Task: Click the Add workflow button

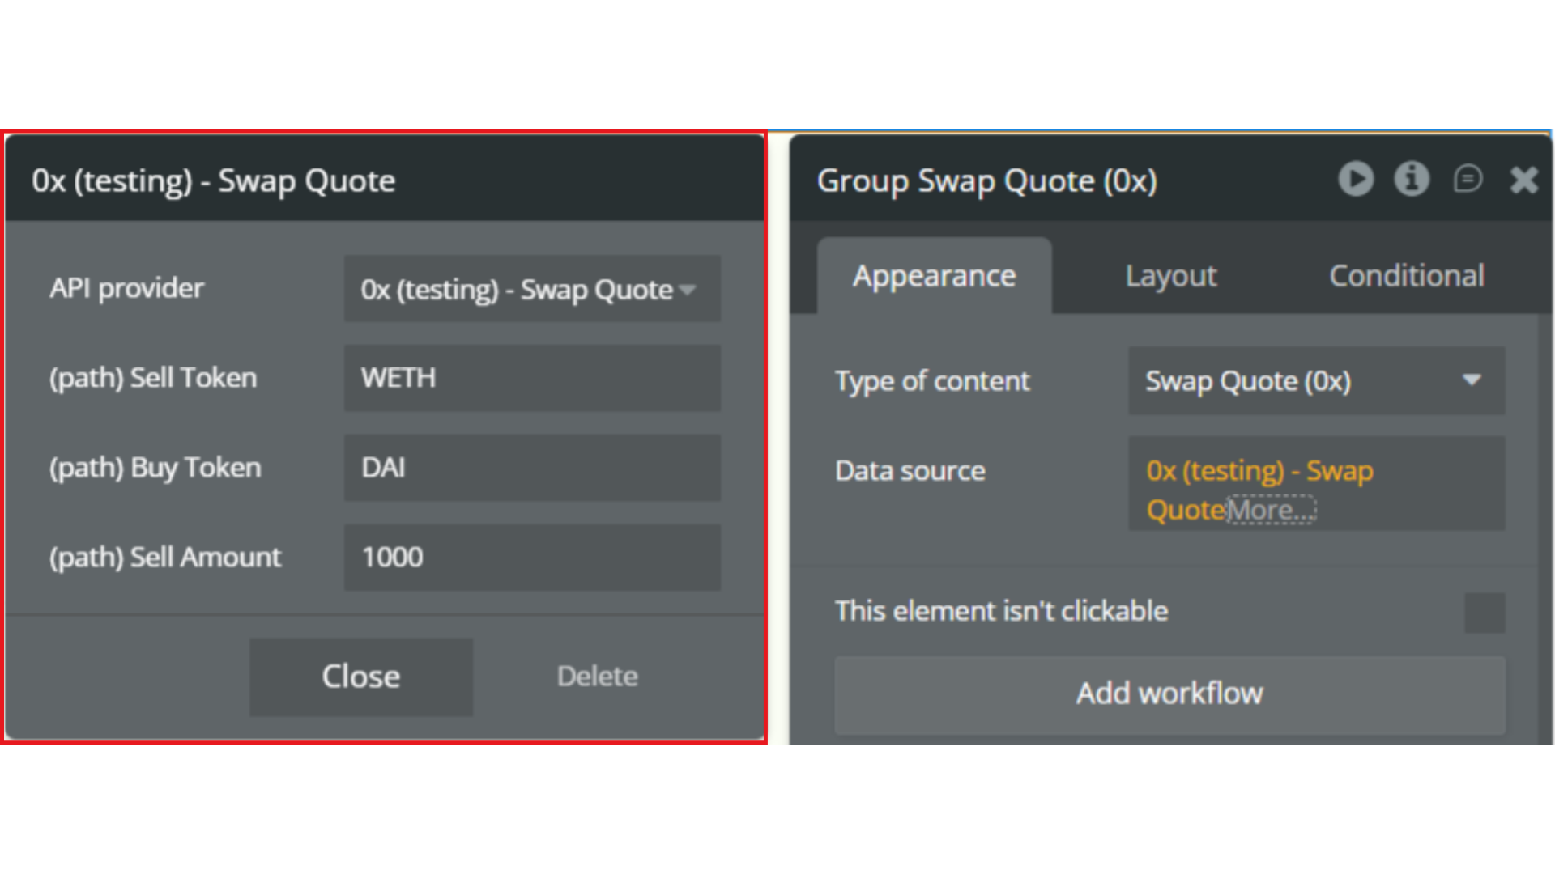Action: click(x=1169, y=694)
